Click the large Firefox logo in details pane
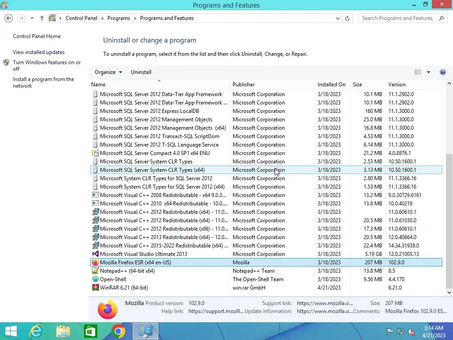 [108, 309]
